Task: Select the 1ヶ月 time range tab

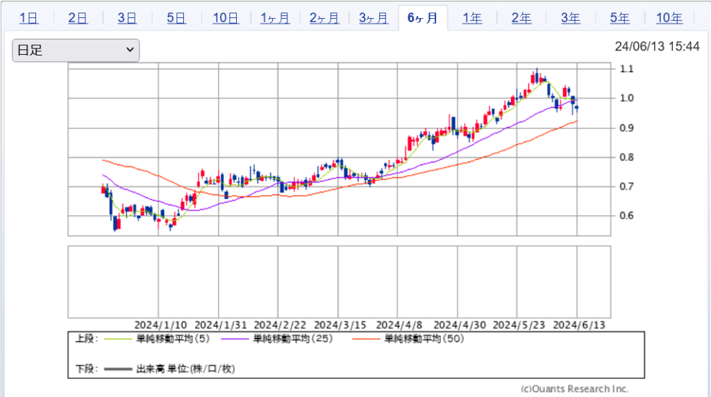Action: pos(275,18)
